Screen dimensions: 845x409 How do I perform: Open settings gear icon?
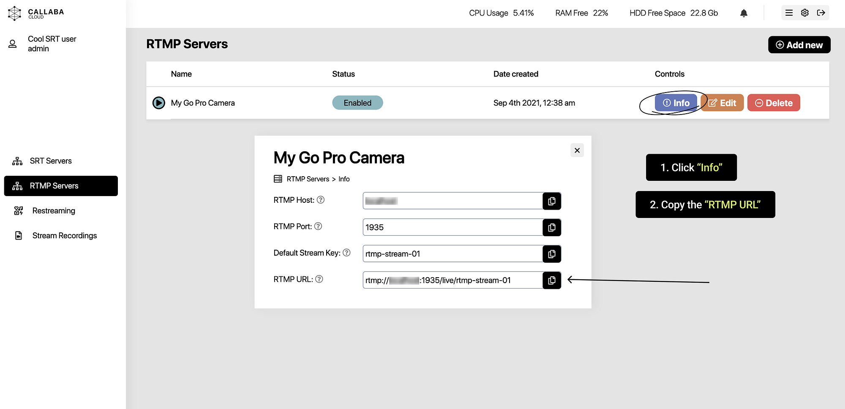[x=805, y=13]
